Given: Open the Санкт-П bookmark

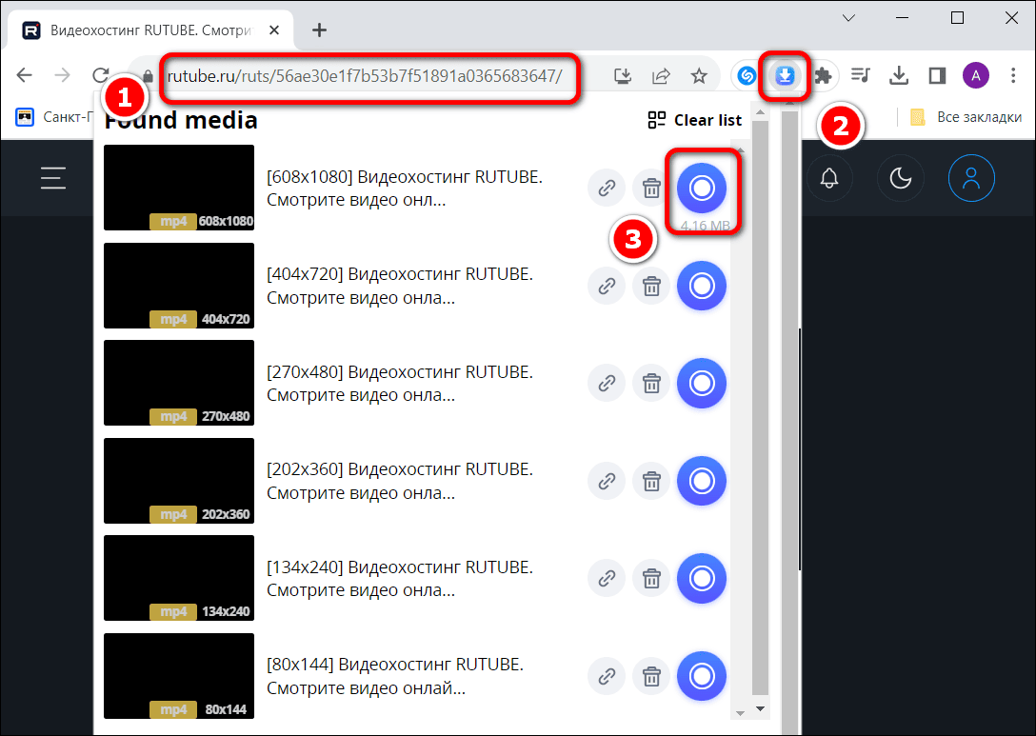Looking at the screenshot, I should click(x=54, y=117).
